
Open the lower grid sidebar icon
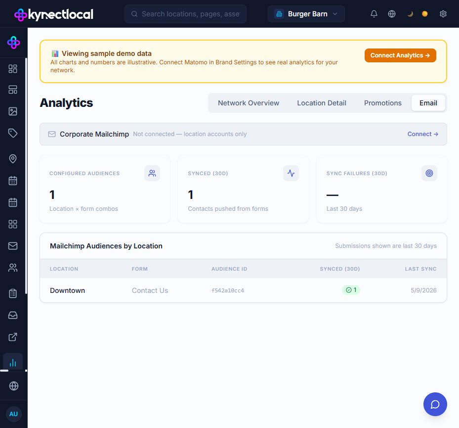(13, 224)
